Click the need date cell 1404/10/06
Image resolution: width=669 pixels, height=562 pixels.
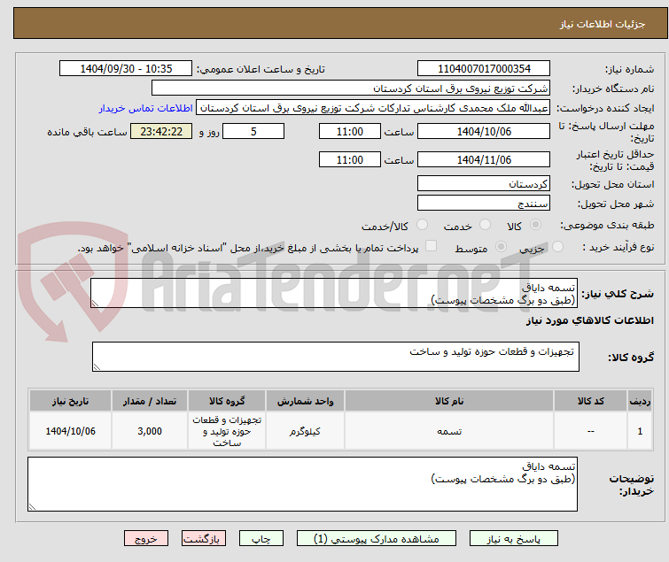coord(70,431)
